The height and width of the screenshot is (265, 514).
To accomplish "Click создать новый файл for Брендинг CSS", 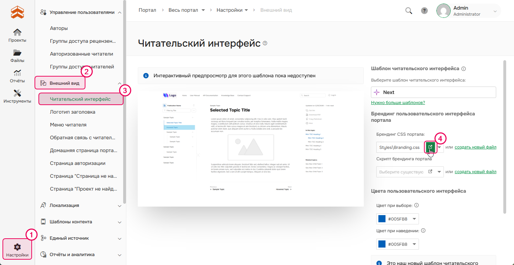I will [x=475, y=147].
